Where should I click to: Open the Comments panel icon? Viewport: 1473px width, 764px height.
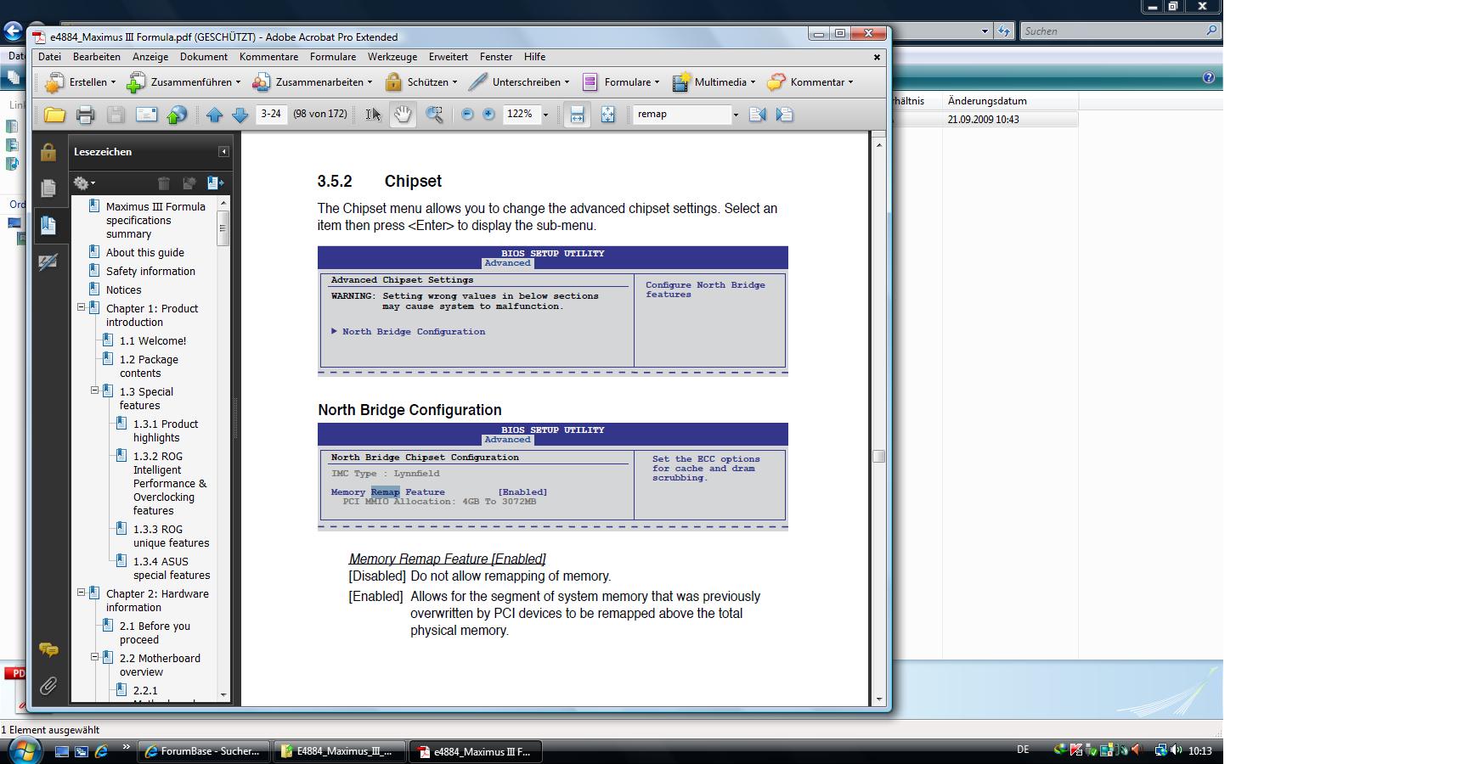point(48,650)
